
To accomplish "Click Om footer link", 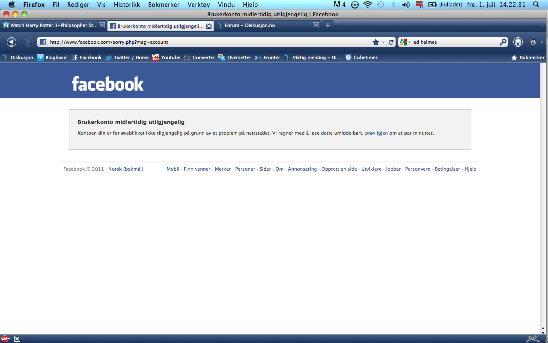I will (x=280, y=169).
